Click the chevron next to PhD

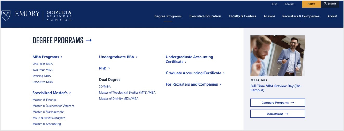coord(109,68)
